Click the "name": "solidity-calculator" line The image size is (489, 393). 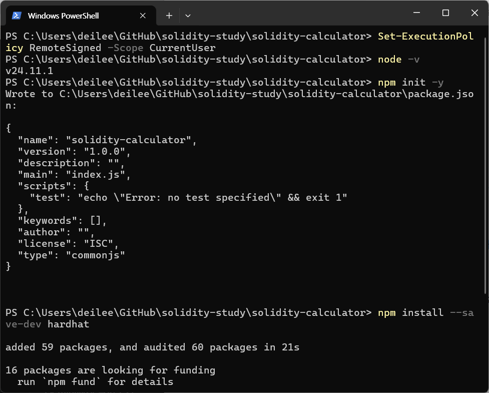(x=107, y=140)
